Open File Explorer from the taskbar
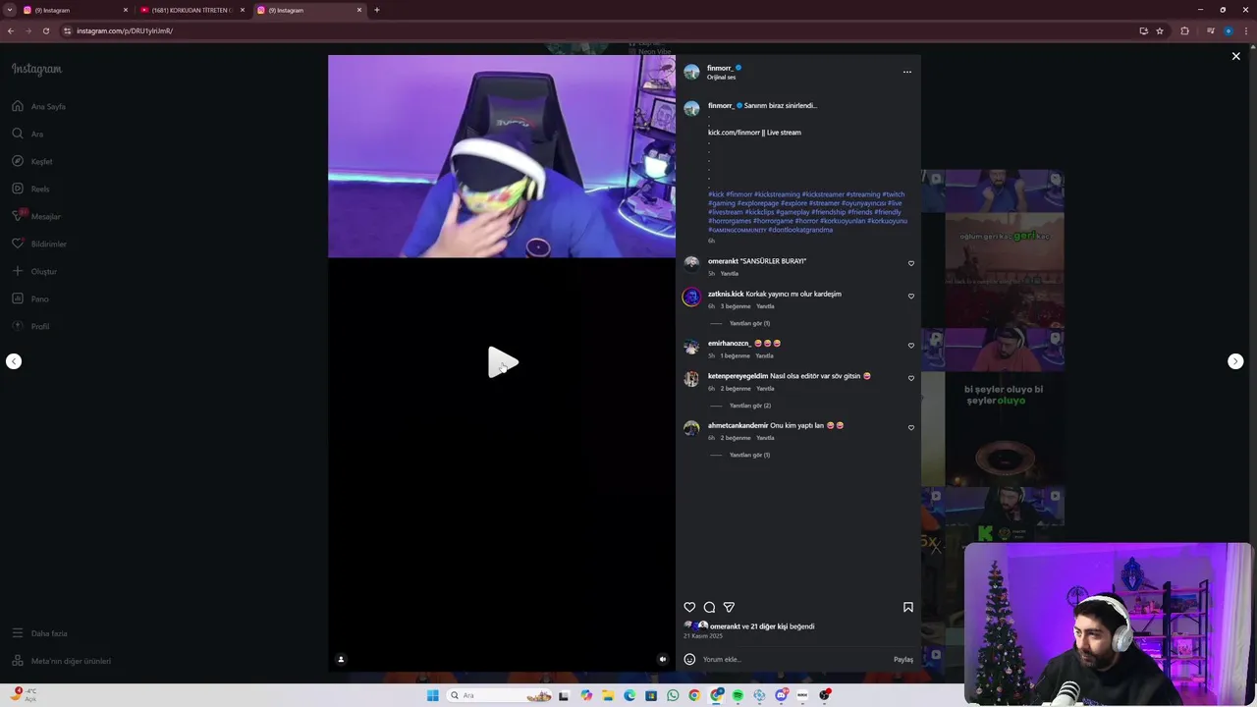 pyautogui.click(x=608, y=695)
